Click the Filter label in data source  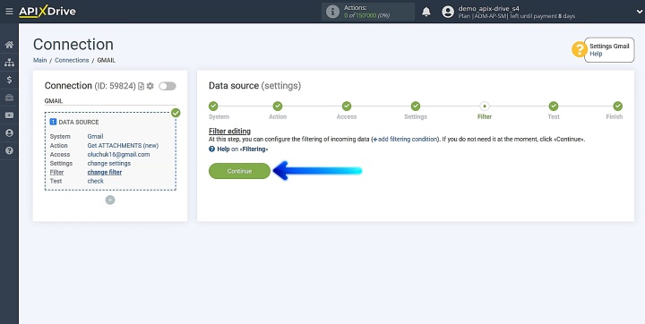click(x=56, y=172)
